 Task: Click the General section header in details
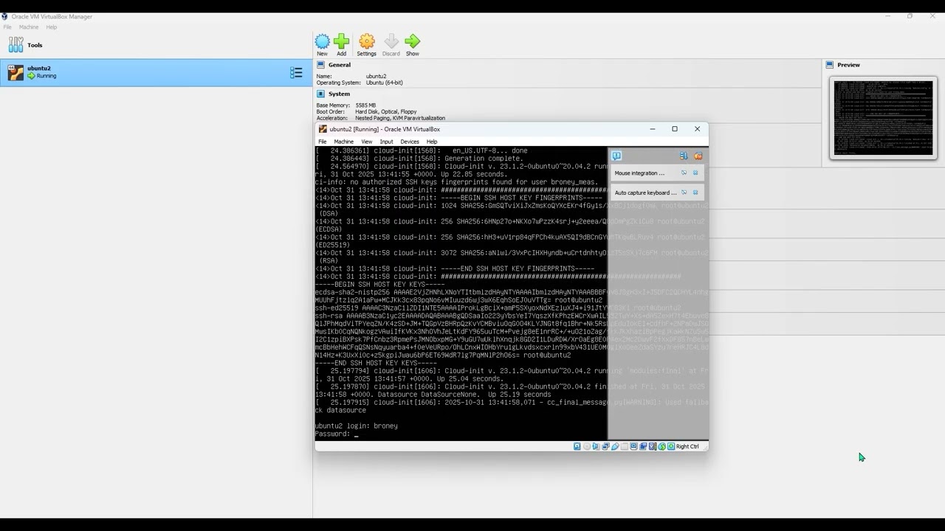(340, 65)
